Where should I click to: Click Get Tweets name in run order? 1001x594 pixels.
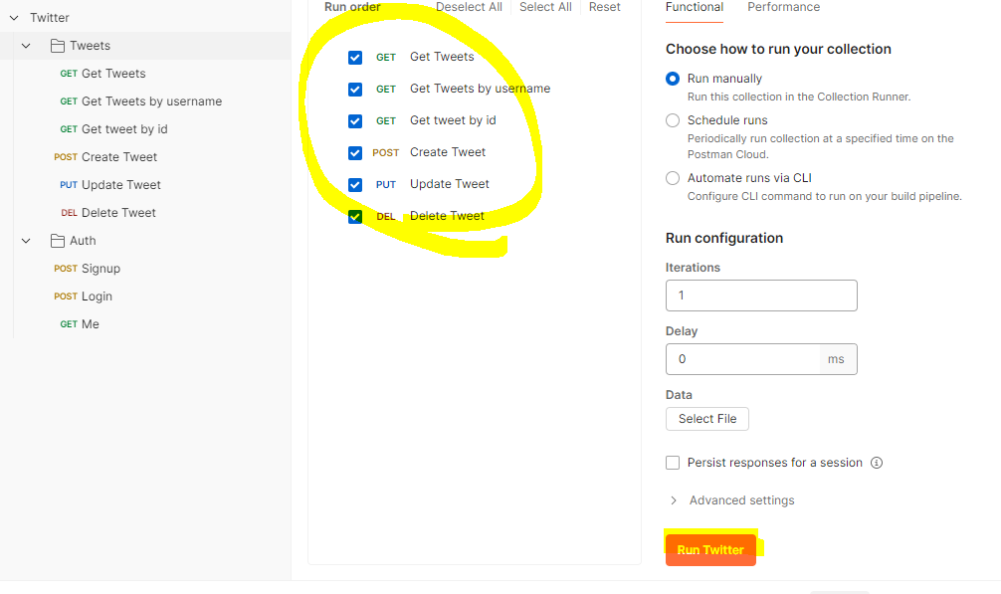pos(442,57)
